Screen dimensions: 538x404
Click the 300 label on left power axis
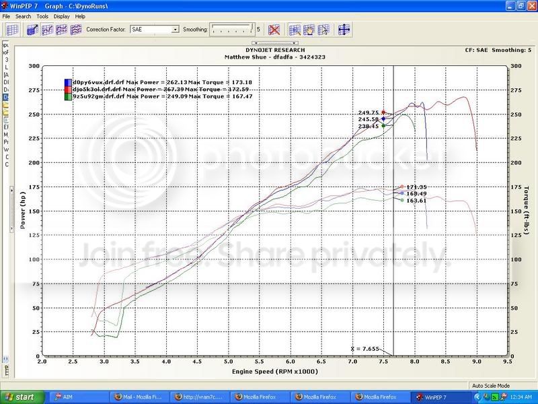(34, 66)
